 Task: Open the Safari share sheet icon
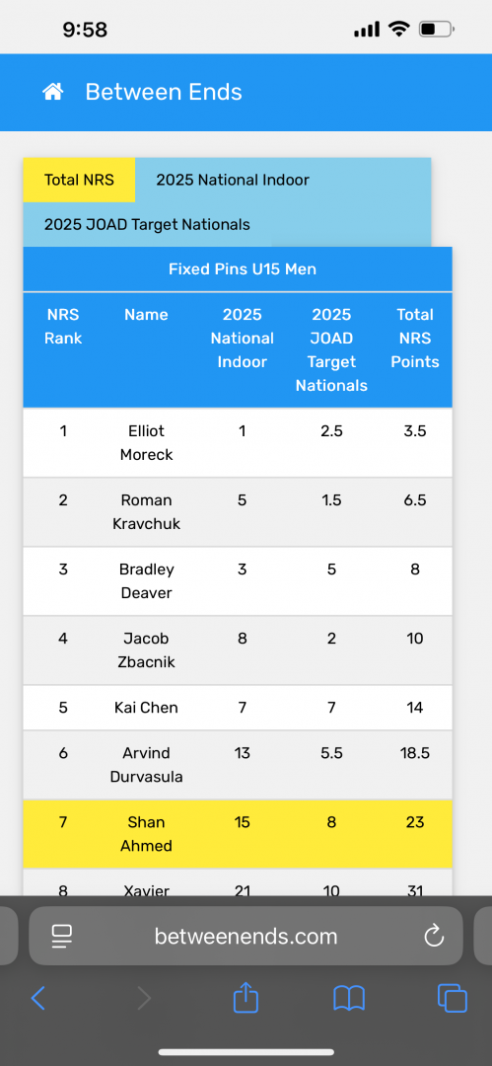[x=246, y=997]
